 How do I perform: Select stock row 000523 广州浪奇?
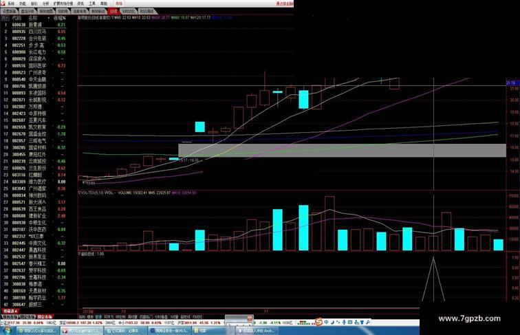coord(35,73)
